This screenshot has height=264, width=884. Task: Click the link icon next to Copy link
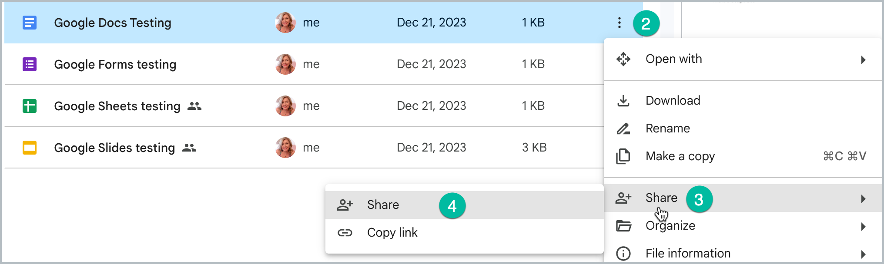tap(345, 233)
